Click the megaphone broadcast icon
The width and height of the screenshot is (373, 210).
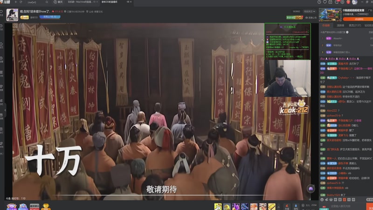[327, 200]
